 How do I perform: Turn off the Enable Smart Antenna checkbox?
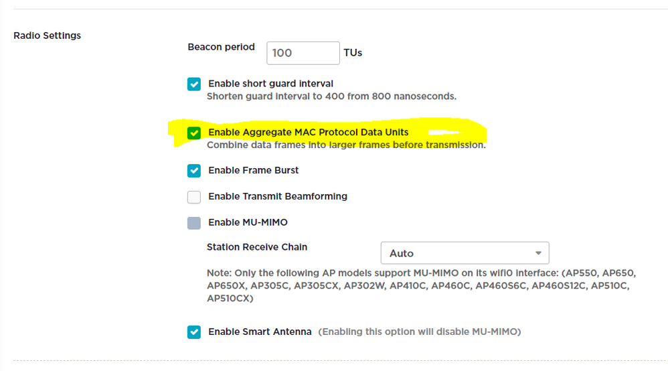pos(194,331)
